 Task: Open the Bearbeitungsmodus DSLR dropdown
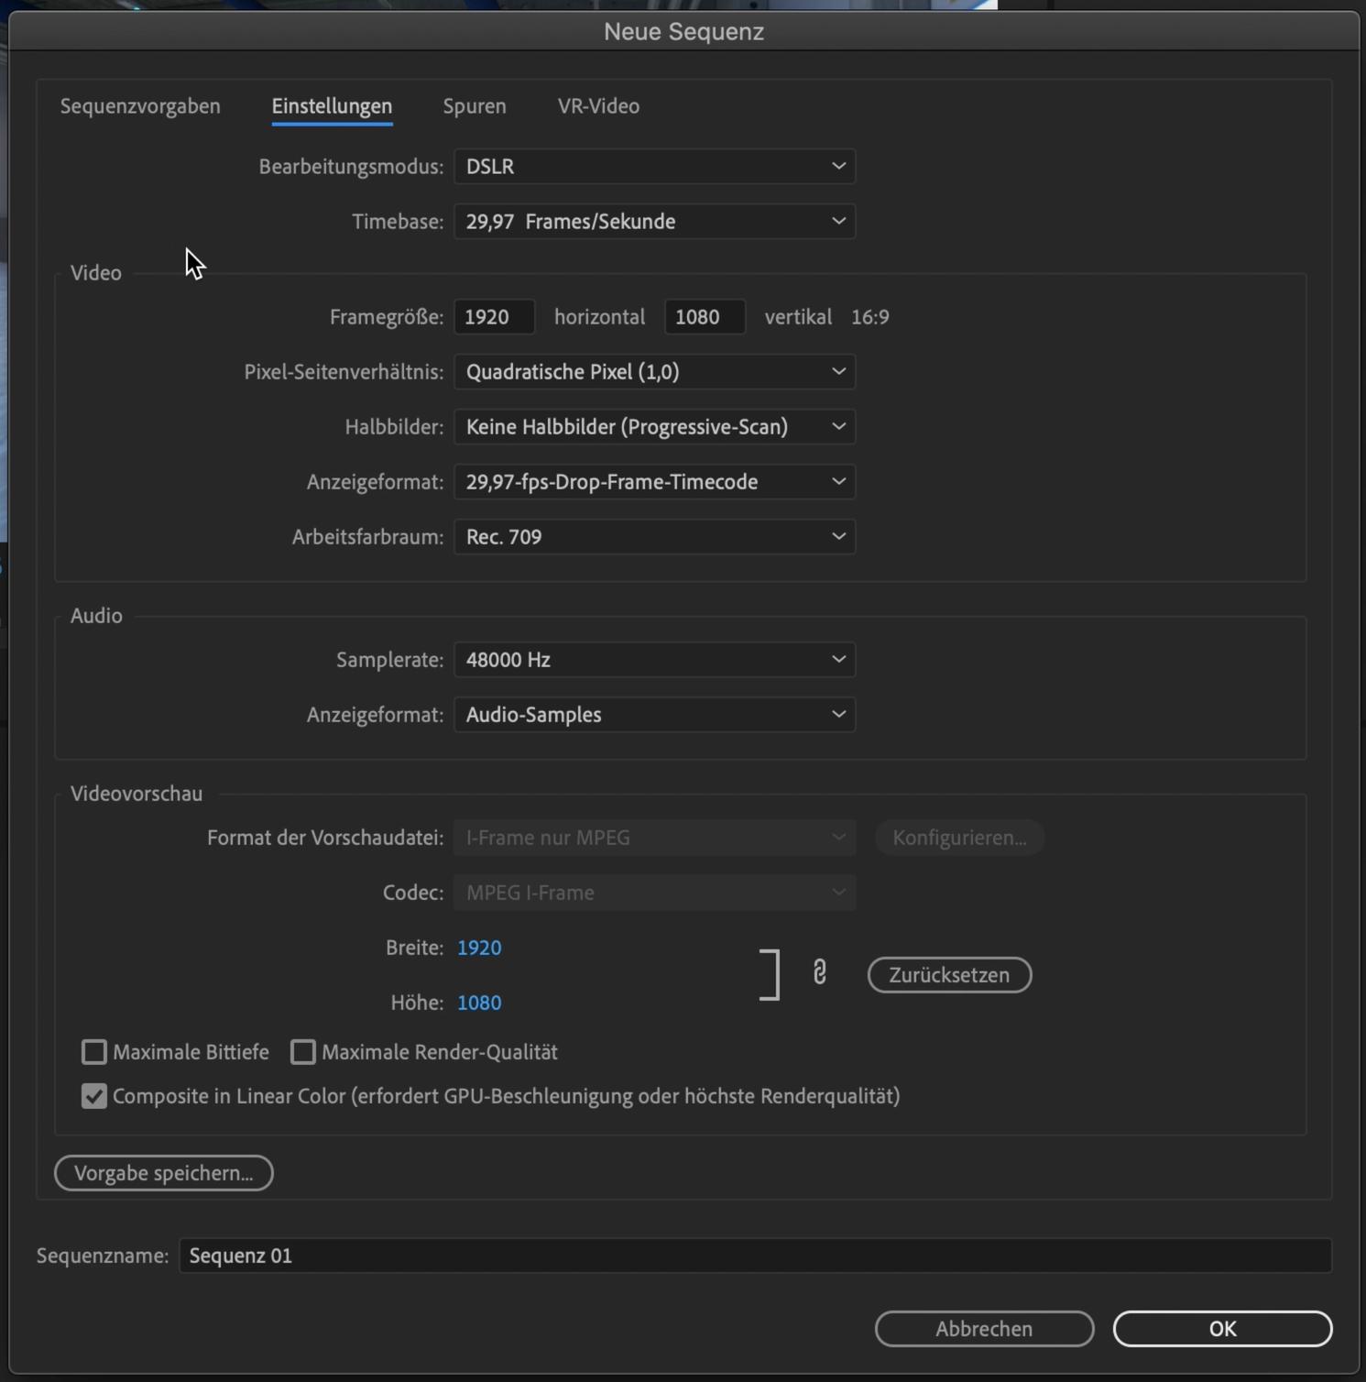coord(654,167)
